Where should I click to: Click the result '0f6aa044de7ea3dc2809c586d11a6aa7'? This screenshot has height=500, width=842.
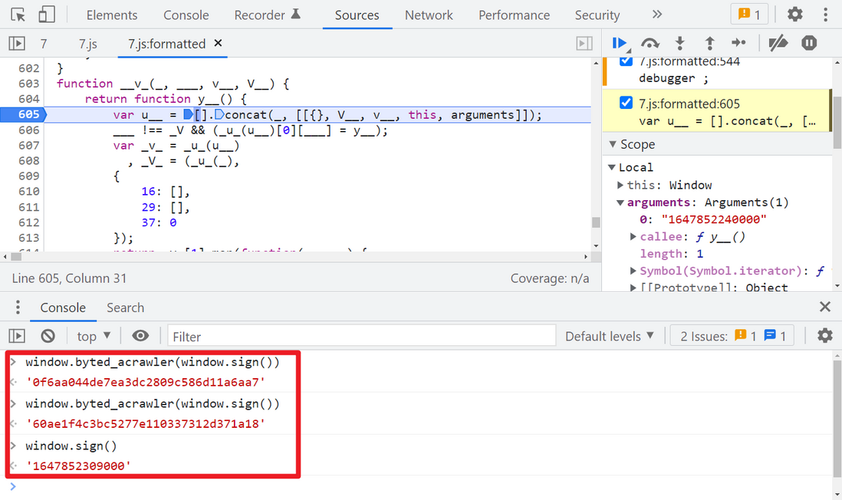click(146, 383)
